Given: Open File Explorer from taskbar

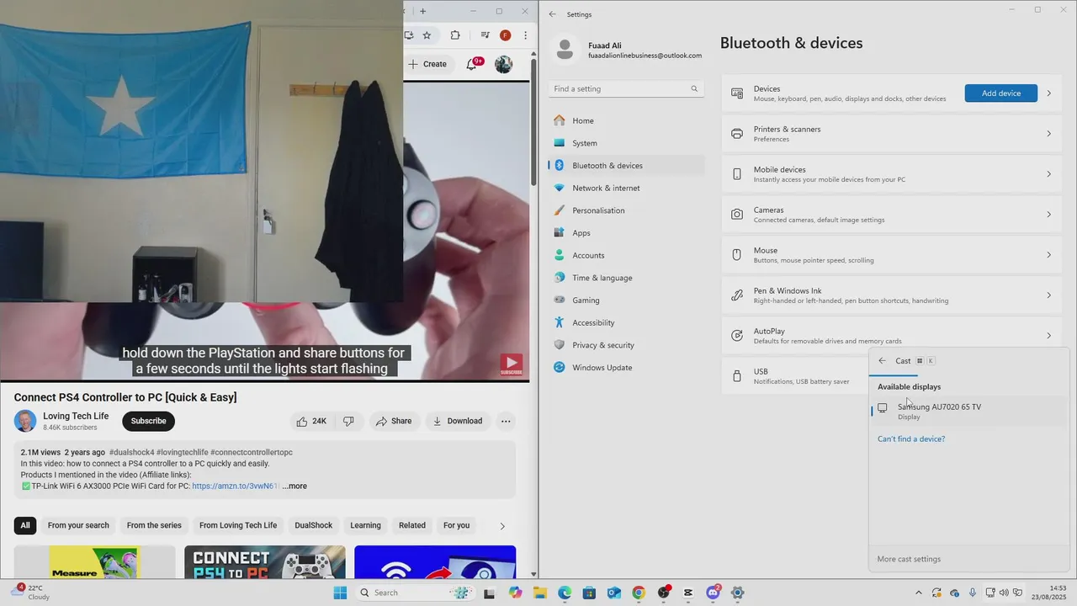Looking at the screenshot, I should [539, 593].
